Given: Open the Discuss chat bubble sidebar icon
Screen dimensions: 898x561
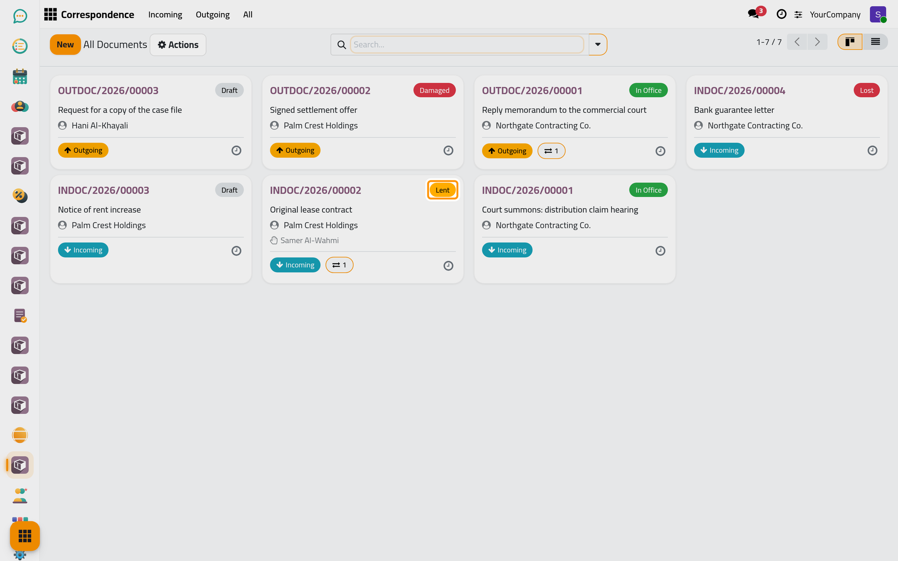Looking at the screenshot, I should click(x=20, y=16).
